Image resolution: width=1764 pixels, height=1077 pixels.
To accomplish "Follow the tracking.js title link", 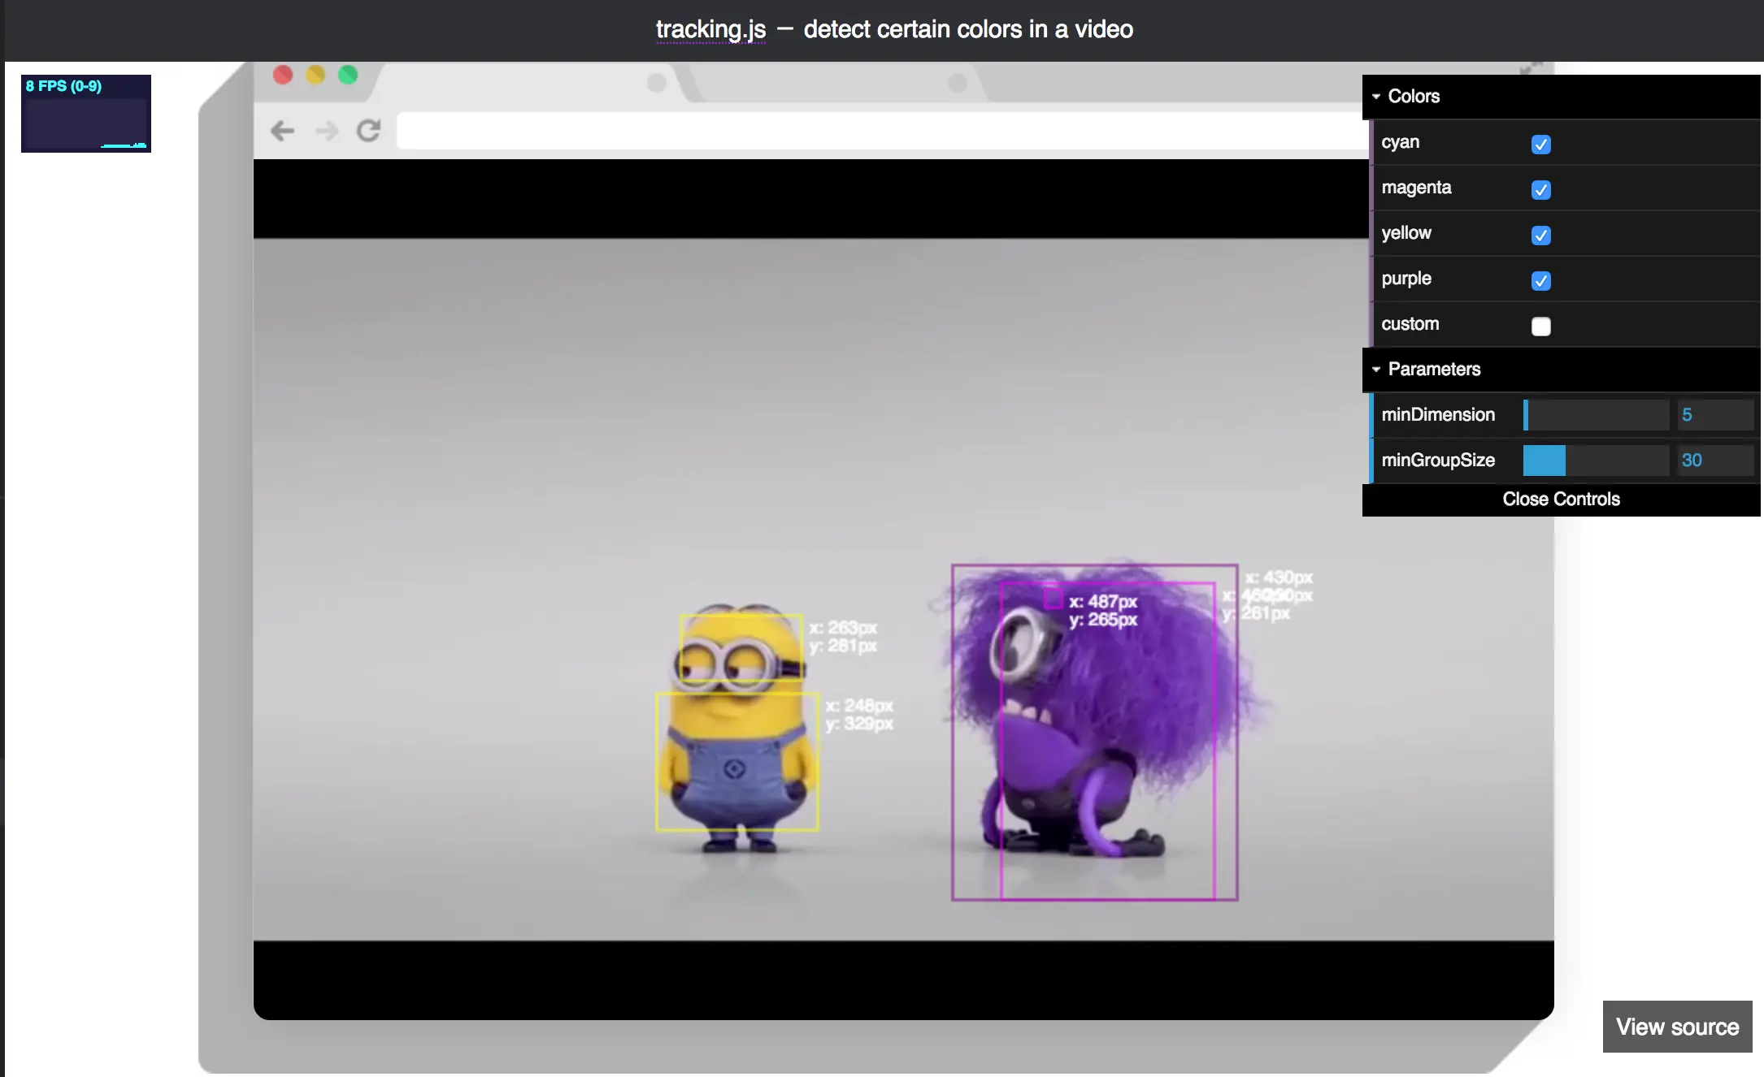I will coord(710,29).
